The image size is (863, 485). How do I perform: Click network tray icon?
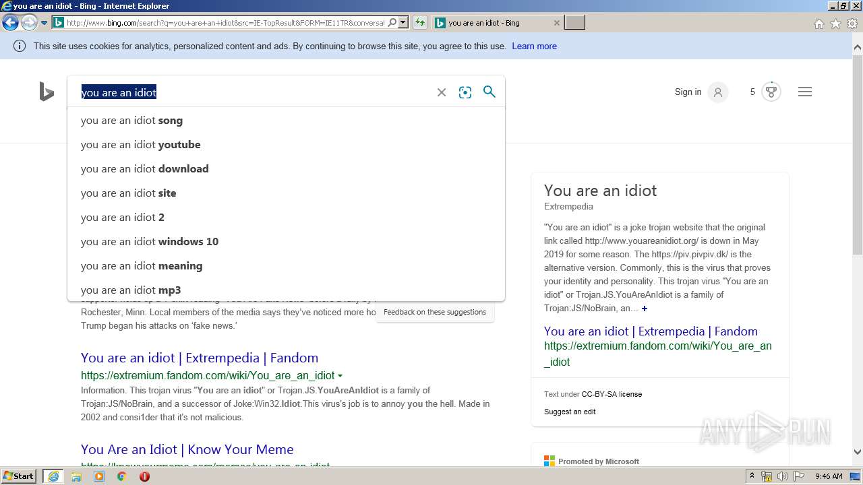click(767, 476)
